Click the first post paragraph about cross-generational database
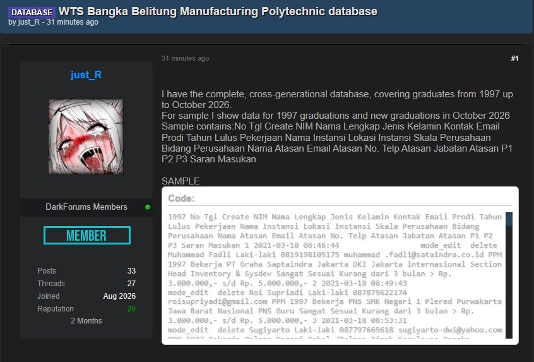This screenshot has height=362, width=534. coord(337,99)
